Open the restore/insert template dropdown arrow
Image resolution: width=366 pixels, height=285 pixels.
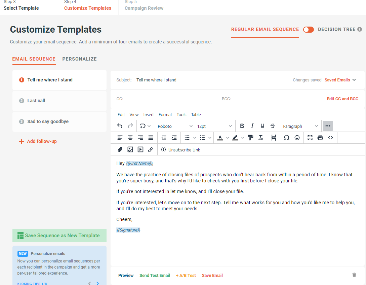[149, 126]
